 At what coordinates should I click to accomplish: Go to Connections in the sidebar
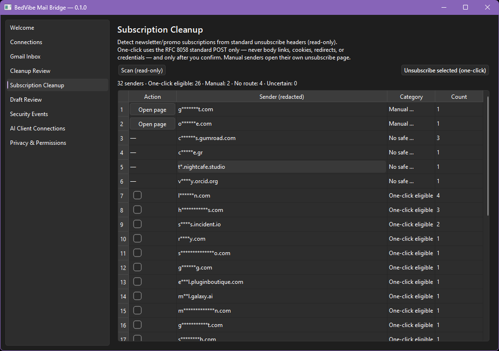57,42
